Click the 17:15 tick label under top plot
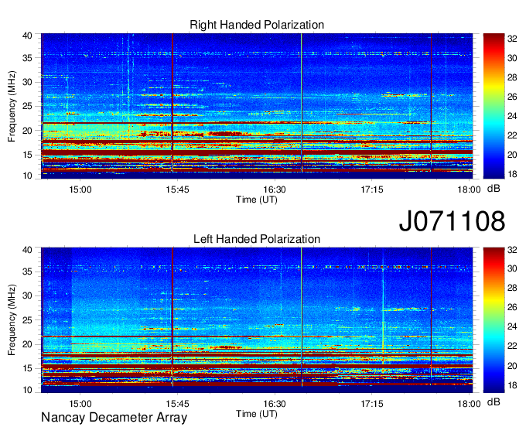 (x=372, y=190)
